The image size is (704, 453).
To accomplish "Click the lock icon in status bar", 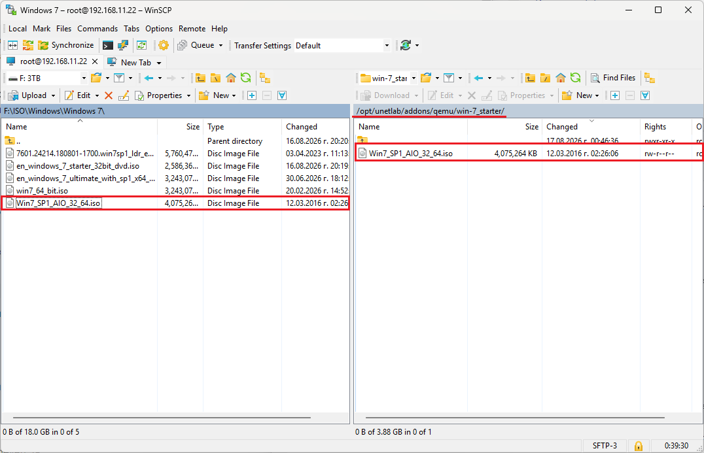I will tap(638, 446).
